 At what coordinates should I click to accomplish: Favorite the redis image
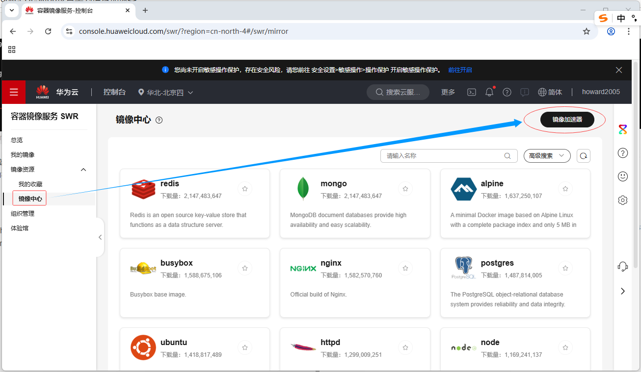[x=245, y=189]
